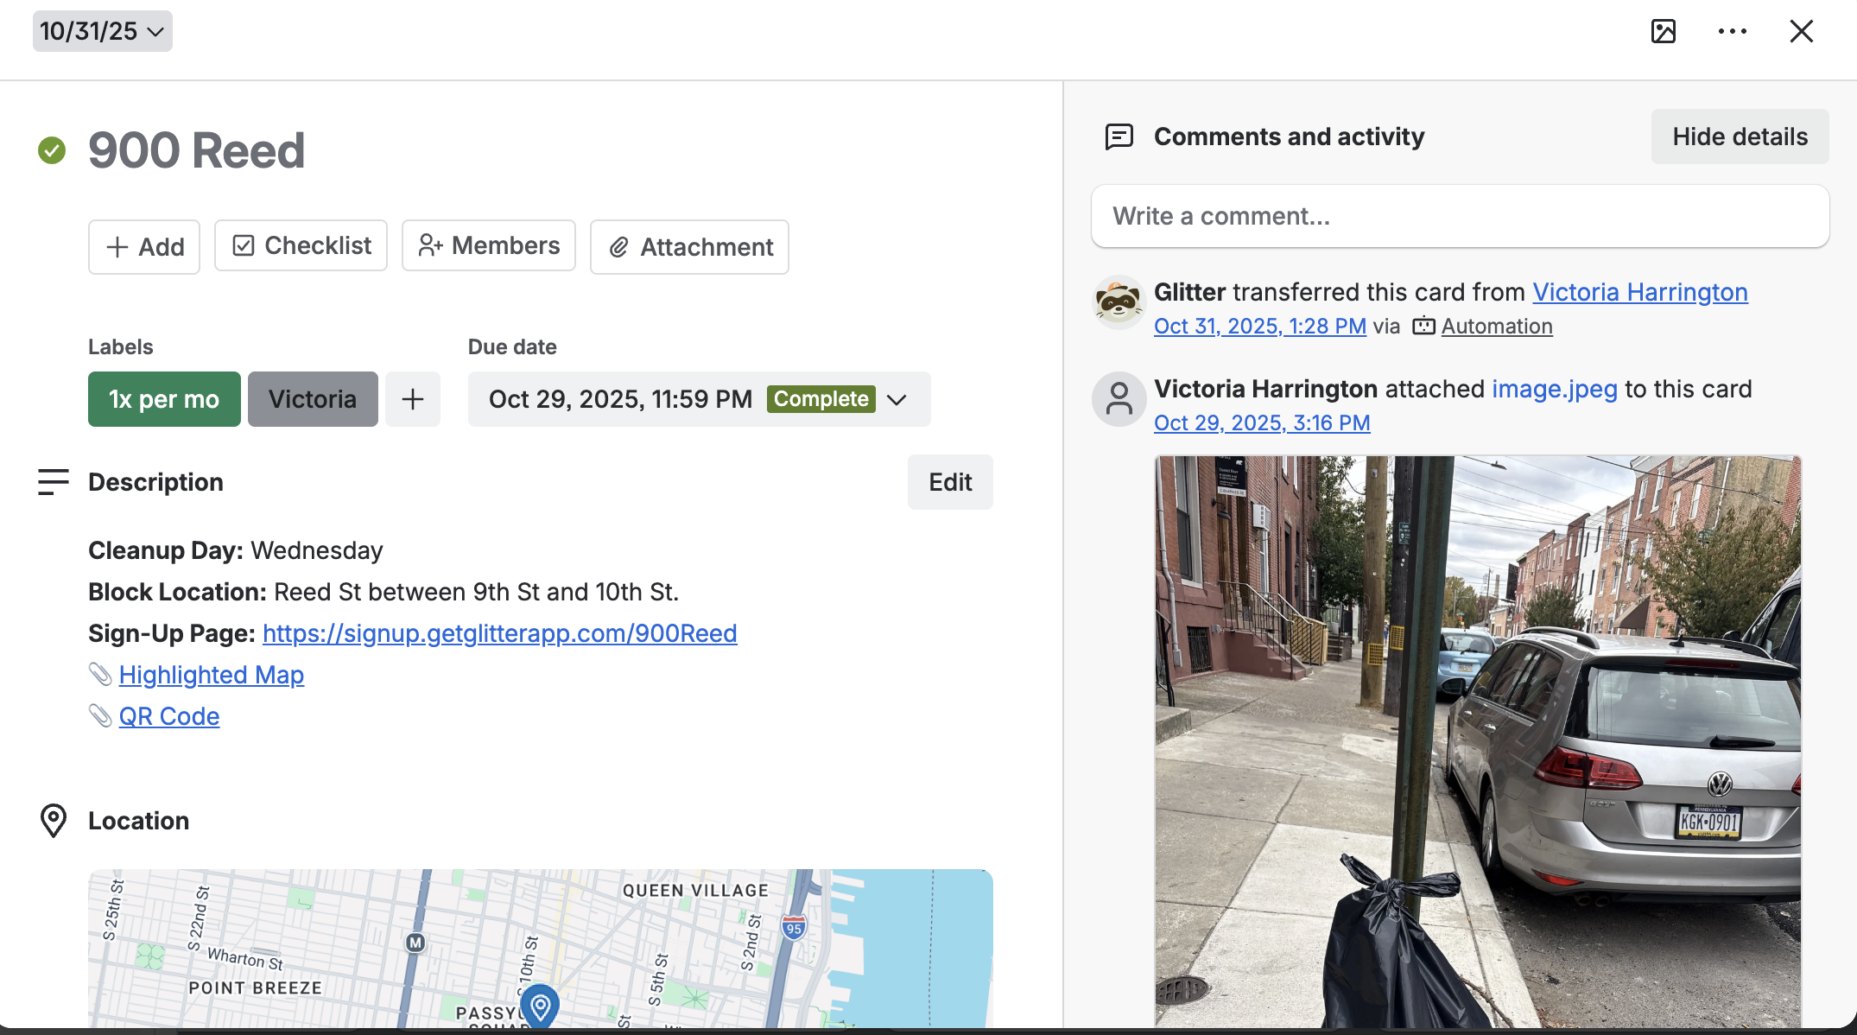Click the Glitter raccoon avatar

pos(1119,302)
